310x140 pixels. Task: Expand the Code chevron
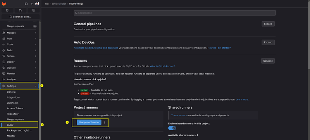35,45
